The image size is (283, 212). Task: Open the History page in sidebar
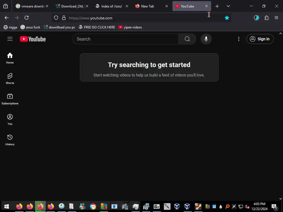point(10,140)
